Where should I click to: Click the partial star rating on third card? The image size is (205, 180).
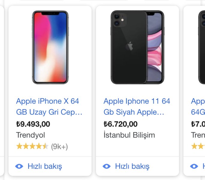[x=198, y=146]
